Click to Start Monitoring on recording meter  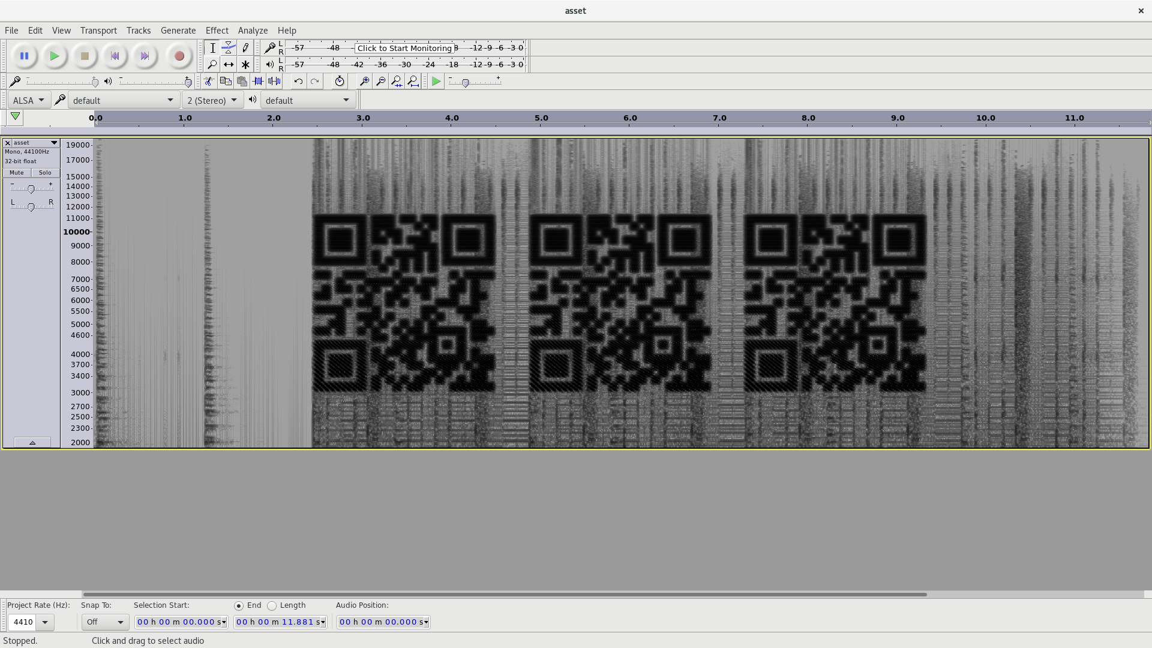[404, 48]
